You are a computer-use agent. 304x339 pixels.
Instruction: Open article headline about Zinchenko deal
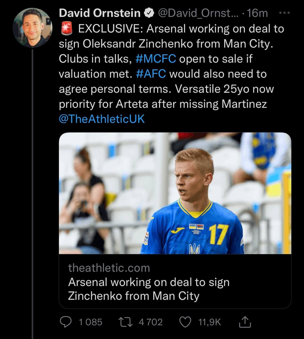pos(148,289)
